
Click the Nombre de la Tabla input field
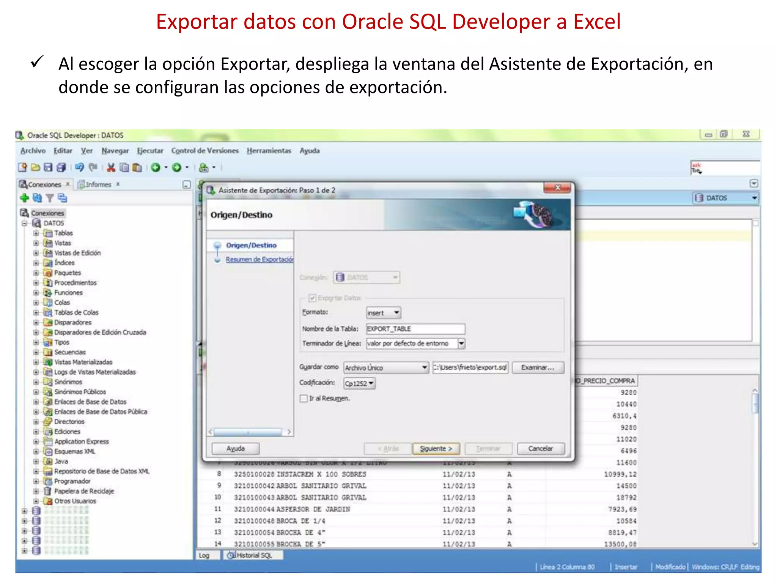coord(415,329)
